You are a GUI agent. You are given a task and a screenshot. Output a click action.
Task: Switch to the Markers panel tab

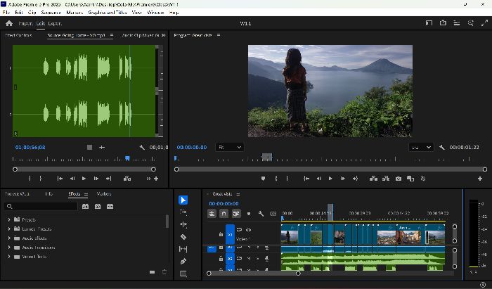pos(104,193)
